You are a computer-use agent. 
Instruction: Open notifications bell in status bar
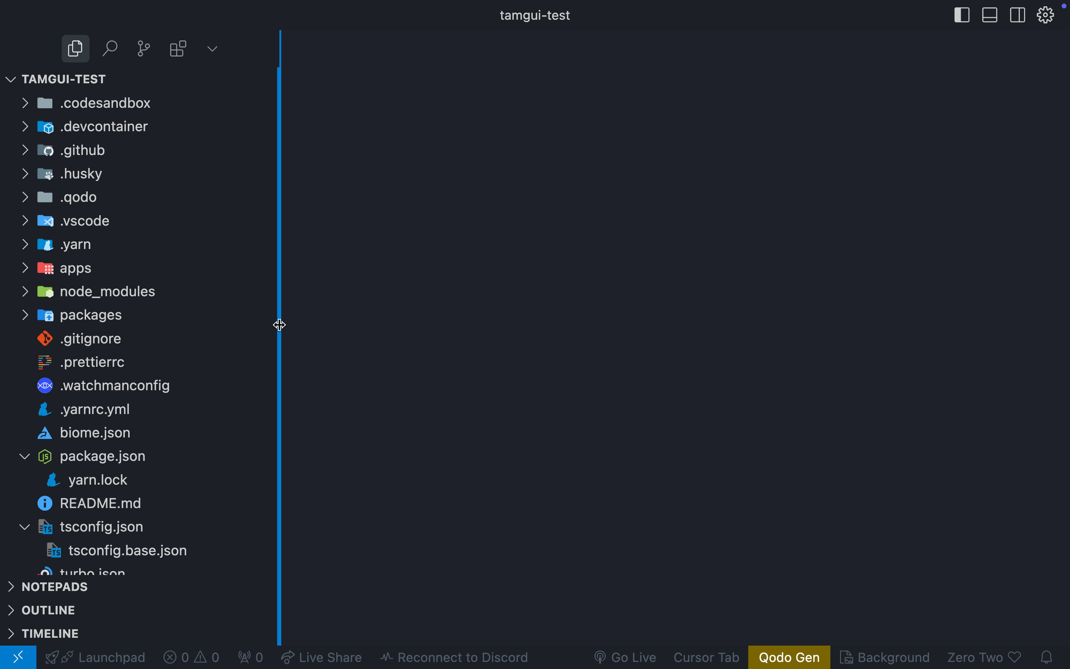click(1046, 657)
